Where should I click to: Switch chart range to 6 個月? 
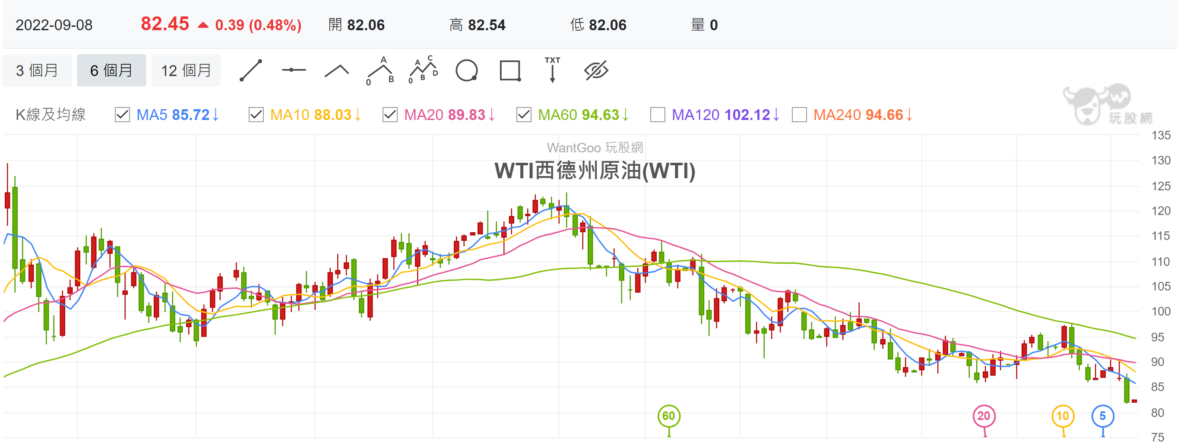click(111, 70)
